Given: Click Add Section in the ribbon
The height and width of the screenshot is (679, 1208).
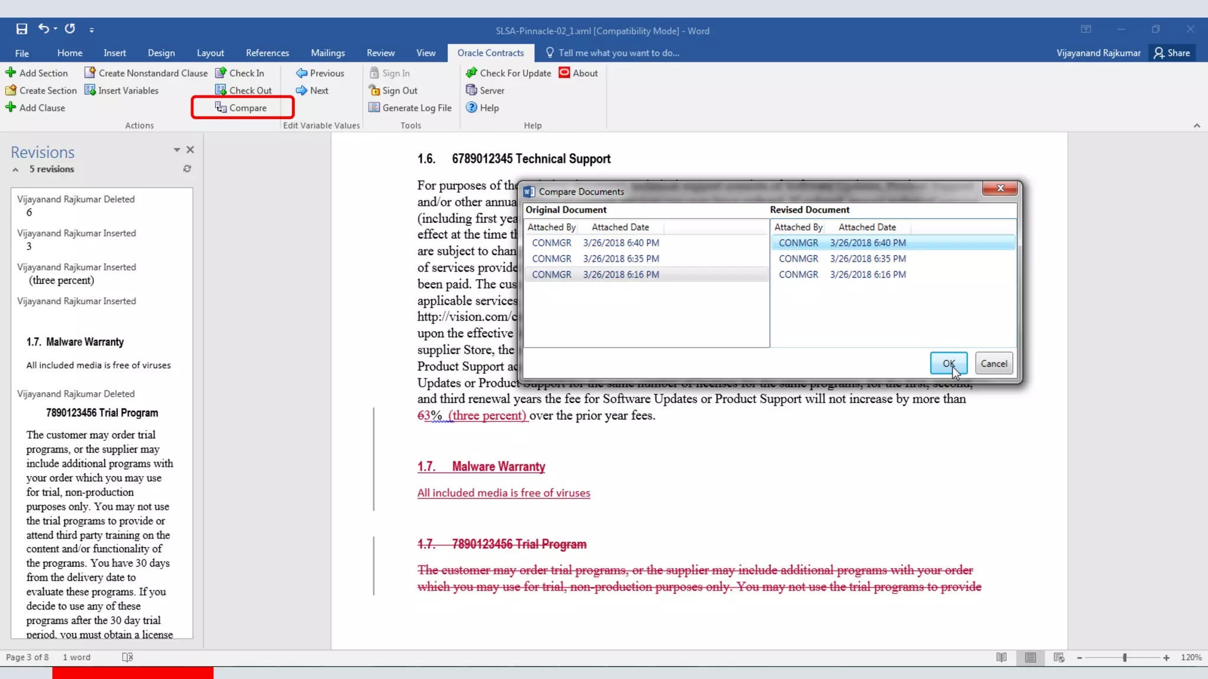Looking at the screenshot, I should [x=37, y=73].
